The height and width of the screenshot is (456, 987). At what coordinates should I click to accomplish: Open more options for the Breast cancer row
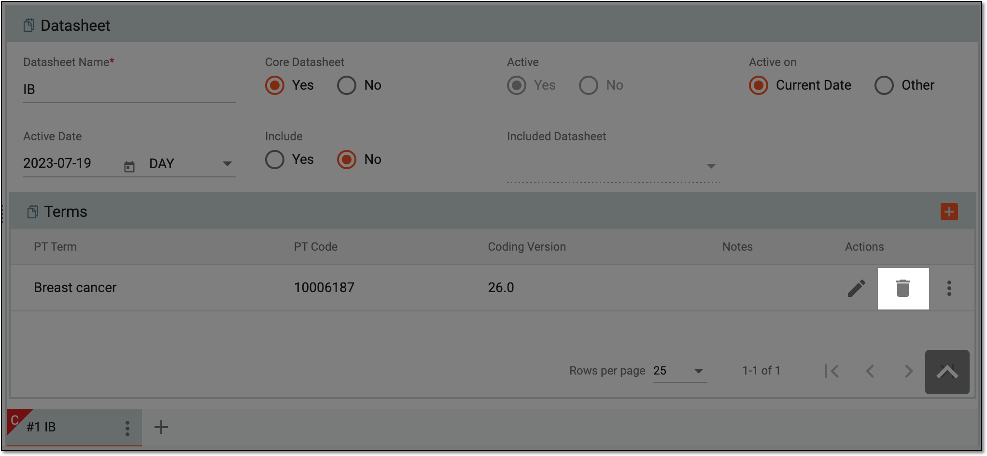click(949, 288)
